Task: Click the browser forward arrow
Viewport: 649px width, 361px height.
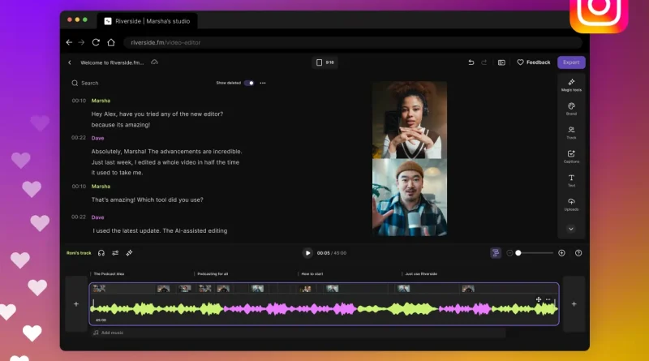Action: (x=82, y=43)
